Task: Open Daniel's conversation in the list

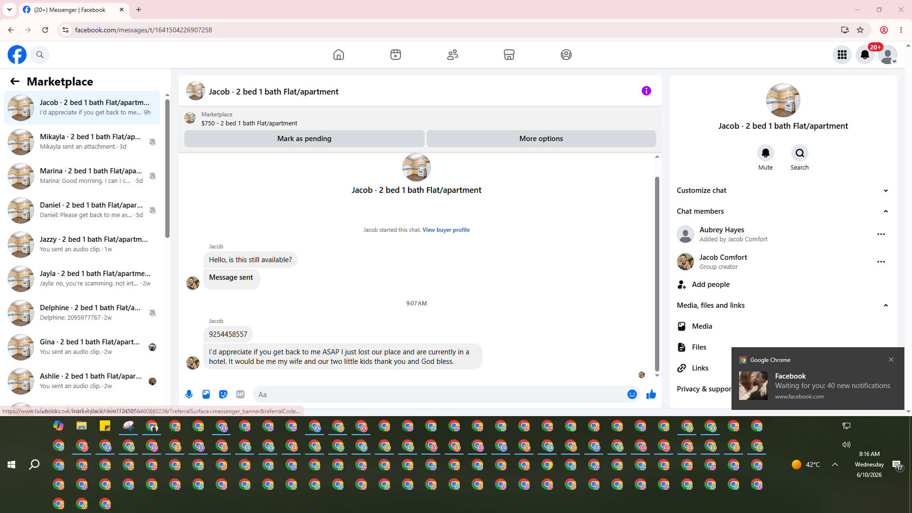Action: click(x=82, y=210)
